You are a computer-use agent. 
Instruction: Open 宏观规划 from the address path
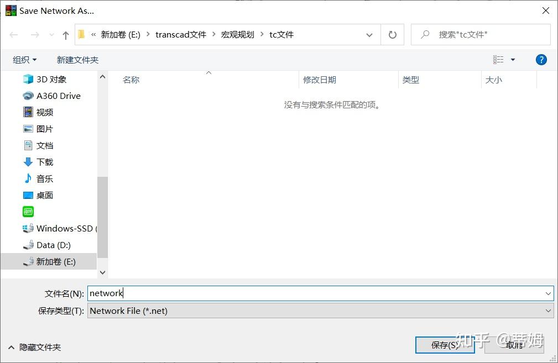click(237, 34)
